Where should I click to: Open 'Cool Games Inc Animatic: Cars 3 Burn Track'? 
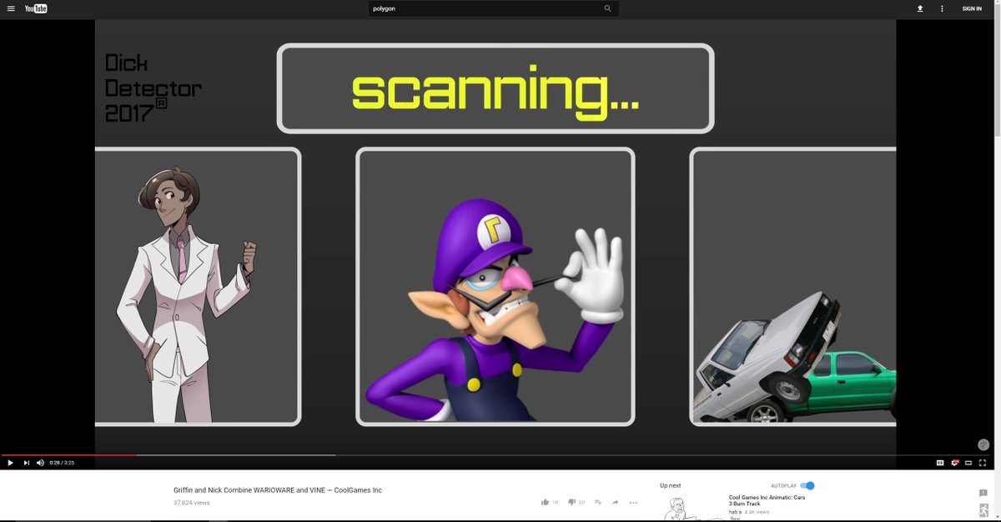(x=768, y=500)
